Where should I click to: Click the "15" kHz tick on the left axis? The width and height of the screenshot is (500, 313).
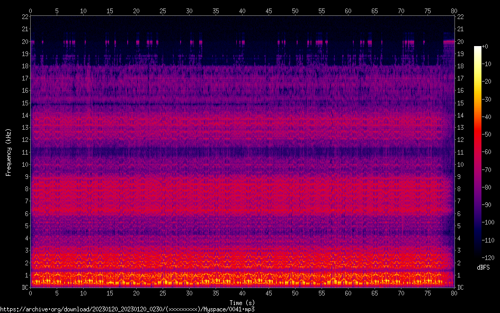click(x=25, y=103)
